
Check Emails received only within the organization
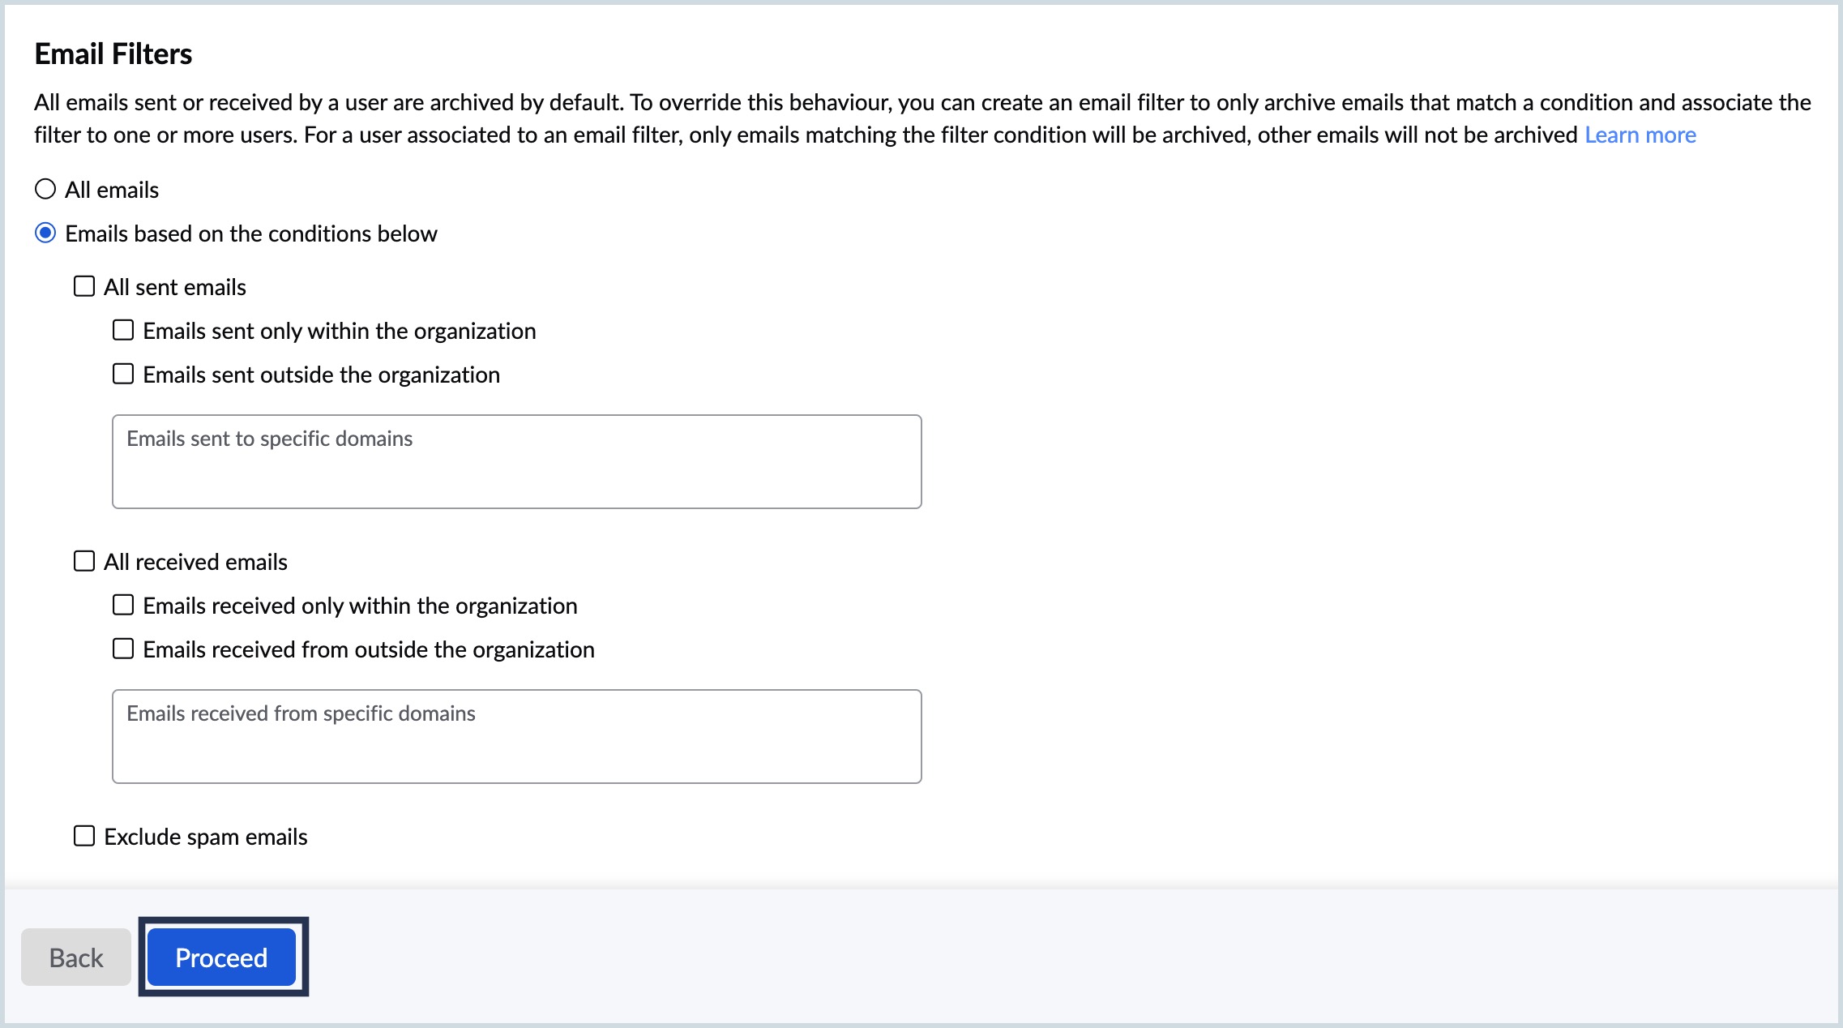(123, 605)
